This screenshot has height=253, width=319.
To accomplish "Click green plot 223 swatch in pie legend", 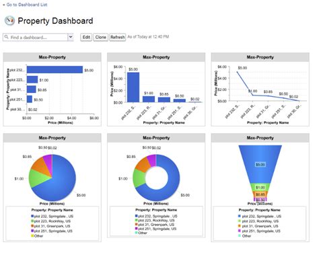I will tap(32, 221).
